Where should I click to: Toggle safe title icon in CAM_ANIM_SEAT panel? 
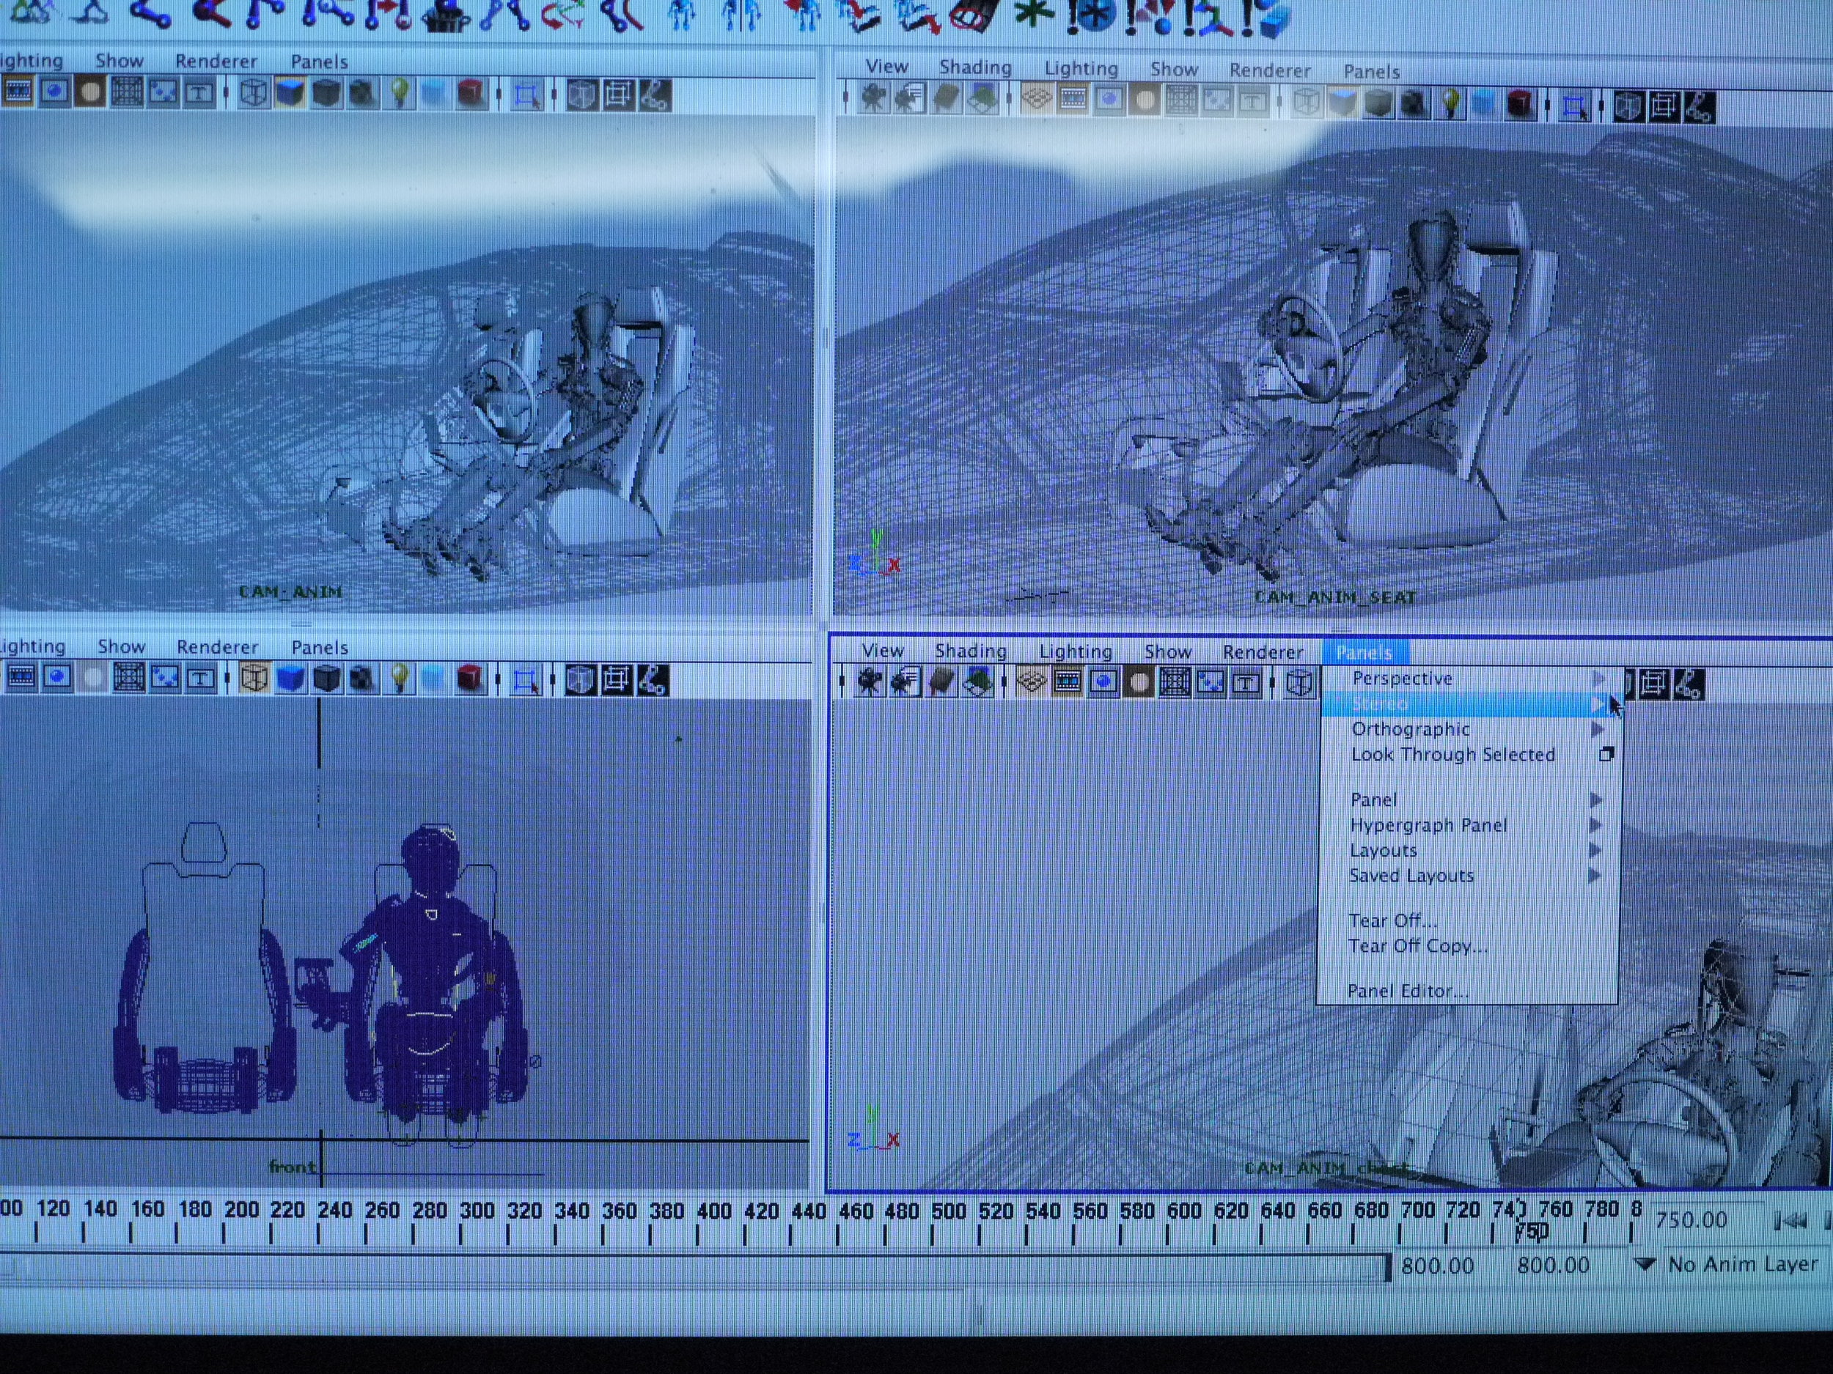[1253, 102]
